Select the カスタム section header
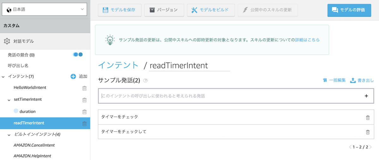 tap(45, 26)
